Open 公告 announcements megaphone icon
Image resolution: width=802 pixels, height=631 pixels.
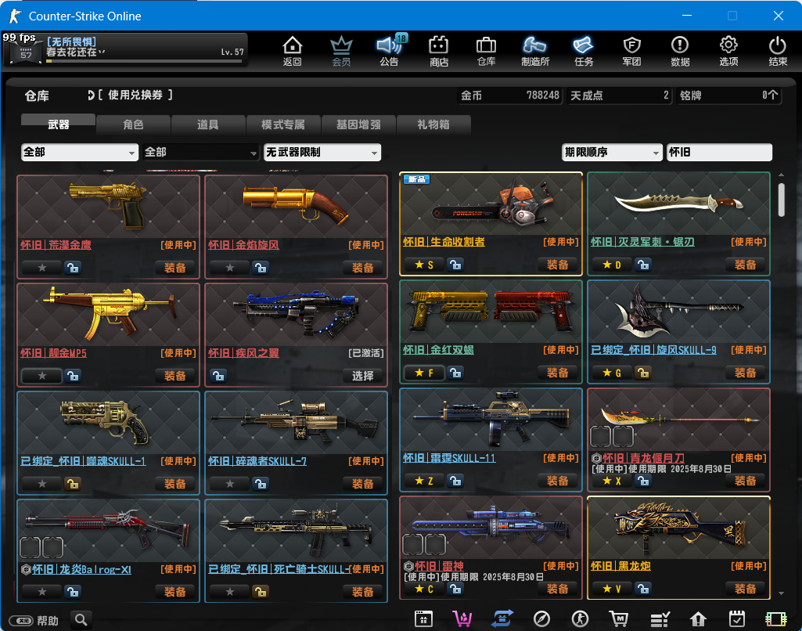point(389,51)
